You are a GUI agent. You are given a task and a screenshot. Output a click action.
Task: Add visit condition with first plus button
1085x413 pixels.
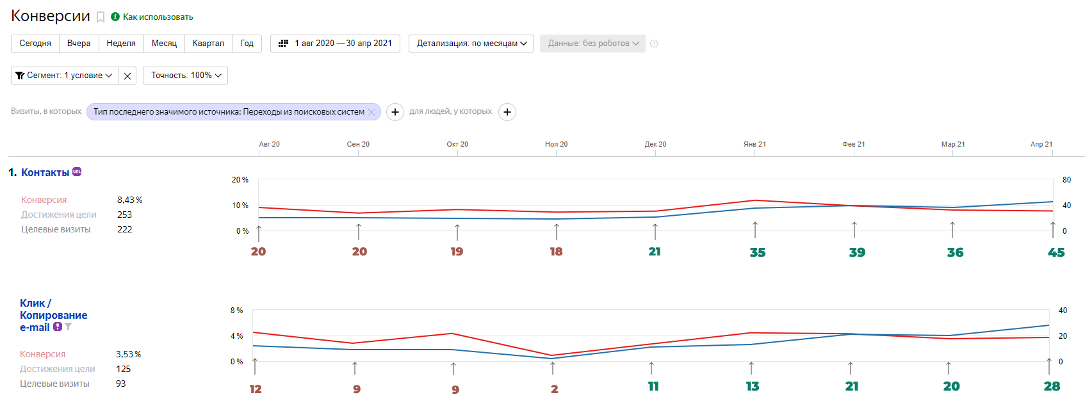coord(395,112)
